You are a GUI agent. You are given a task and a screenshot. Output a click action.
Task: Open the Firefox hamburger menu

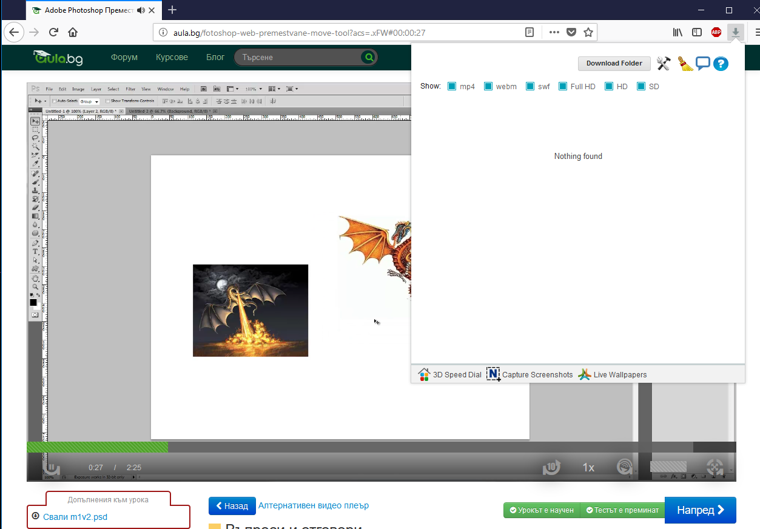[x=757, y=32]
